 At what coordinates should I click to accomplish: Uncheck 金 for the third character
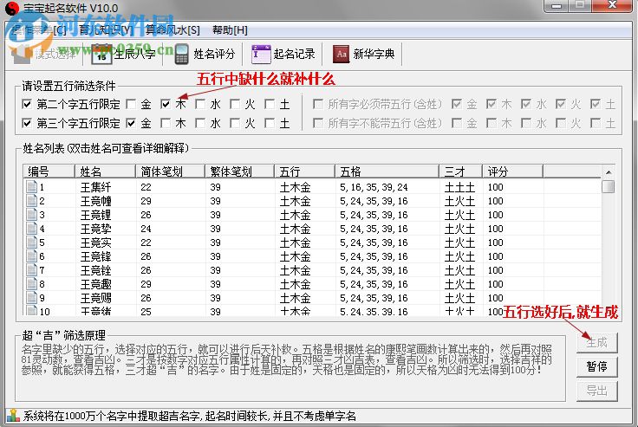tap(131, 123)
